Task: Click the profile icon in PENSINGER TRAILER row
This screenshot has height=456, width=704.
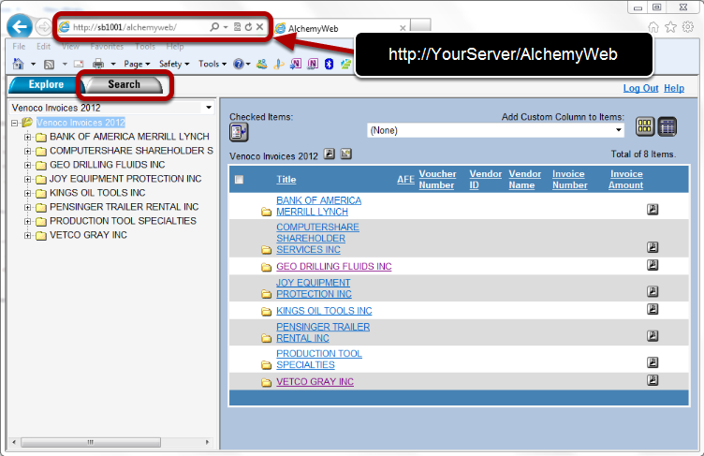Action: [x=653, y=336]
